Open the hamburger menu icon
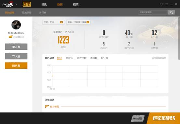The image size is (180, 124). 166,4
